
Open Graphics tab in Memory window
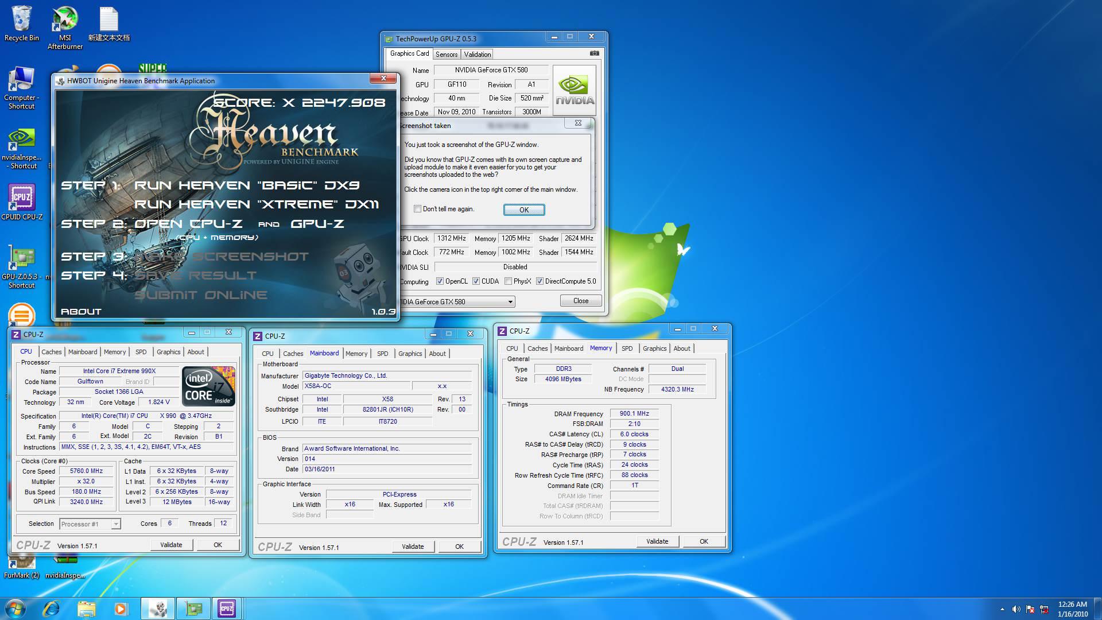click(654, 348)
